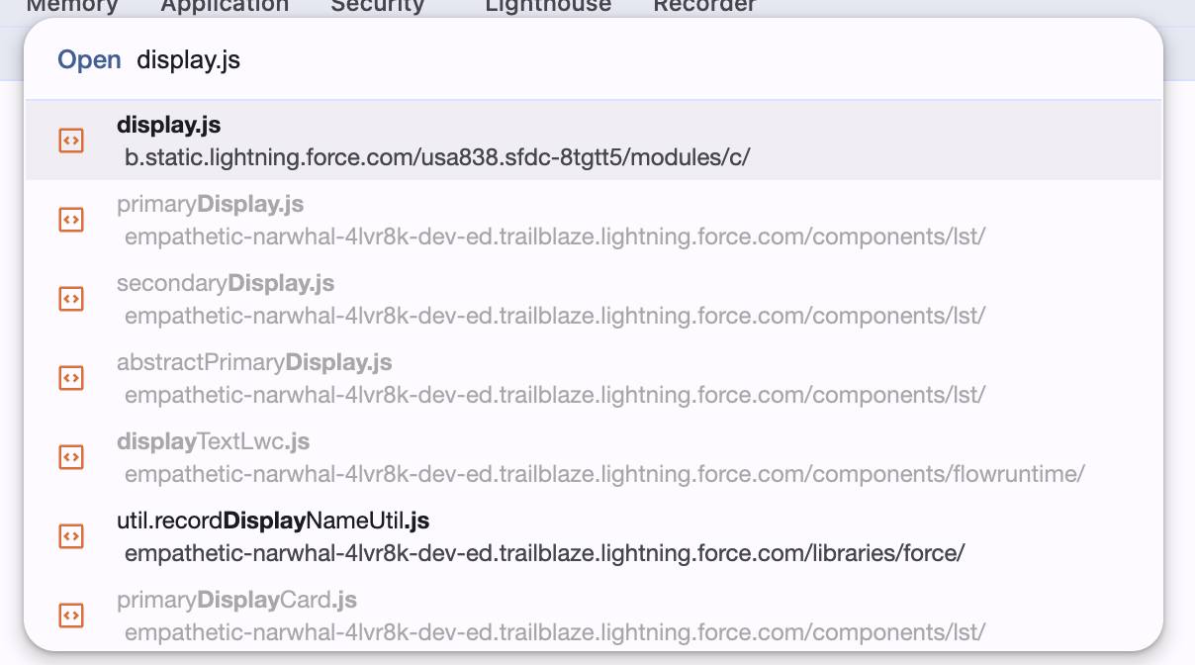Click the file icon next to abstractPrimaryDisplay.js
The width and height of the screenshot is (1195, 665).
pyautogui.click(x=71, y=378)
